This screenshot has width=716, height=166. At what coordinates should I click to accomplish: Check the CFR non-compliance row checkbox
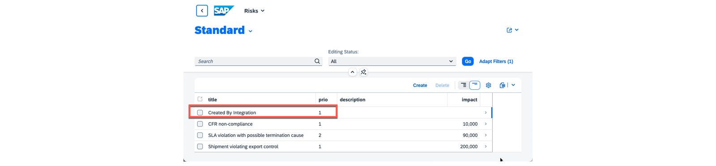200,124
